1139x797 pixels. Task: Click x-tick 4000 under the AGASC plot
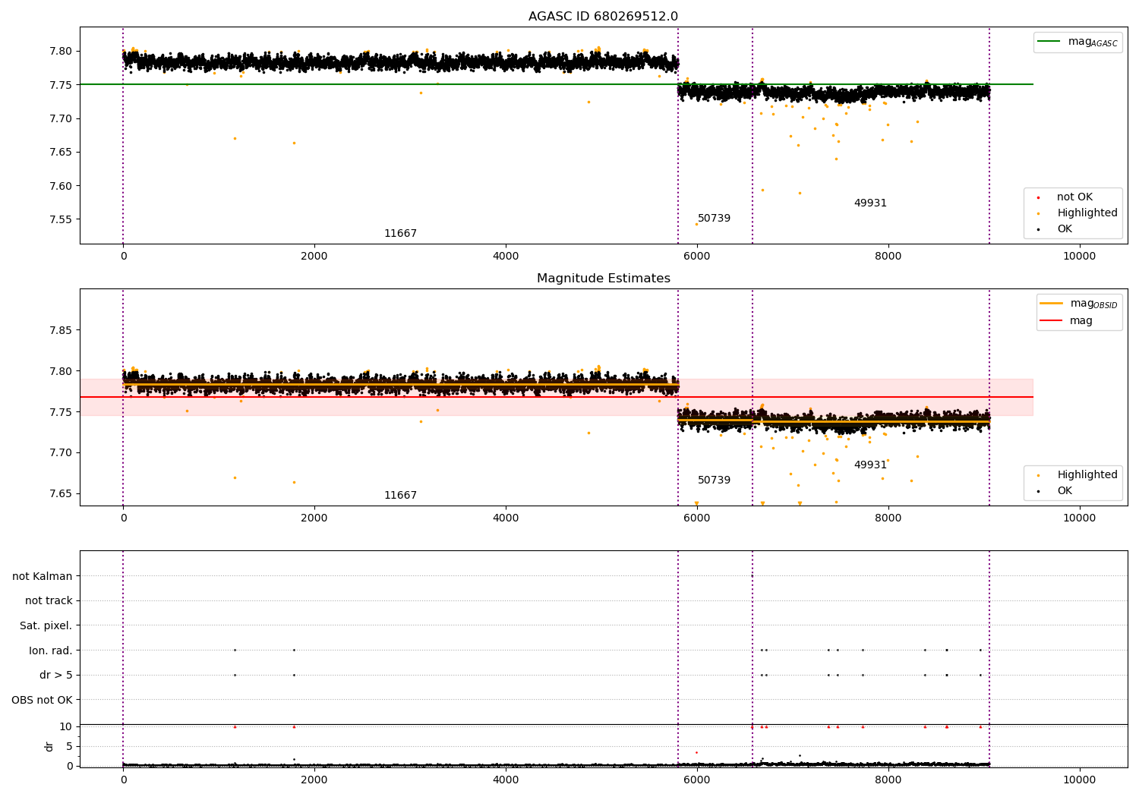coord(506,257)
